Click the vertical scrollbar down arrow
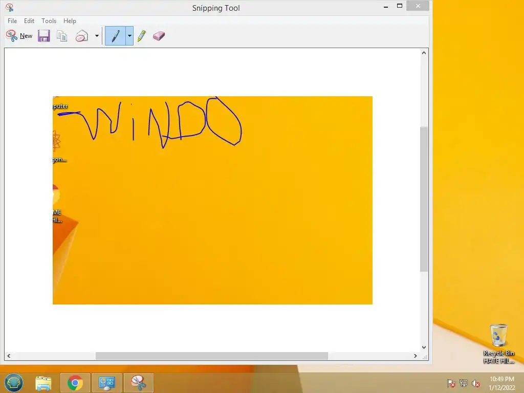 424,347
